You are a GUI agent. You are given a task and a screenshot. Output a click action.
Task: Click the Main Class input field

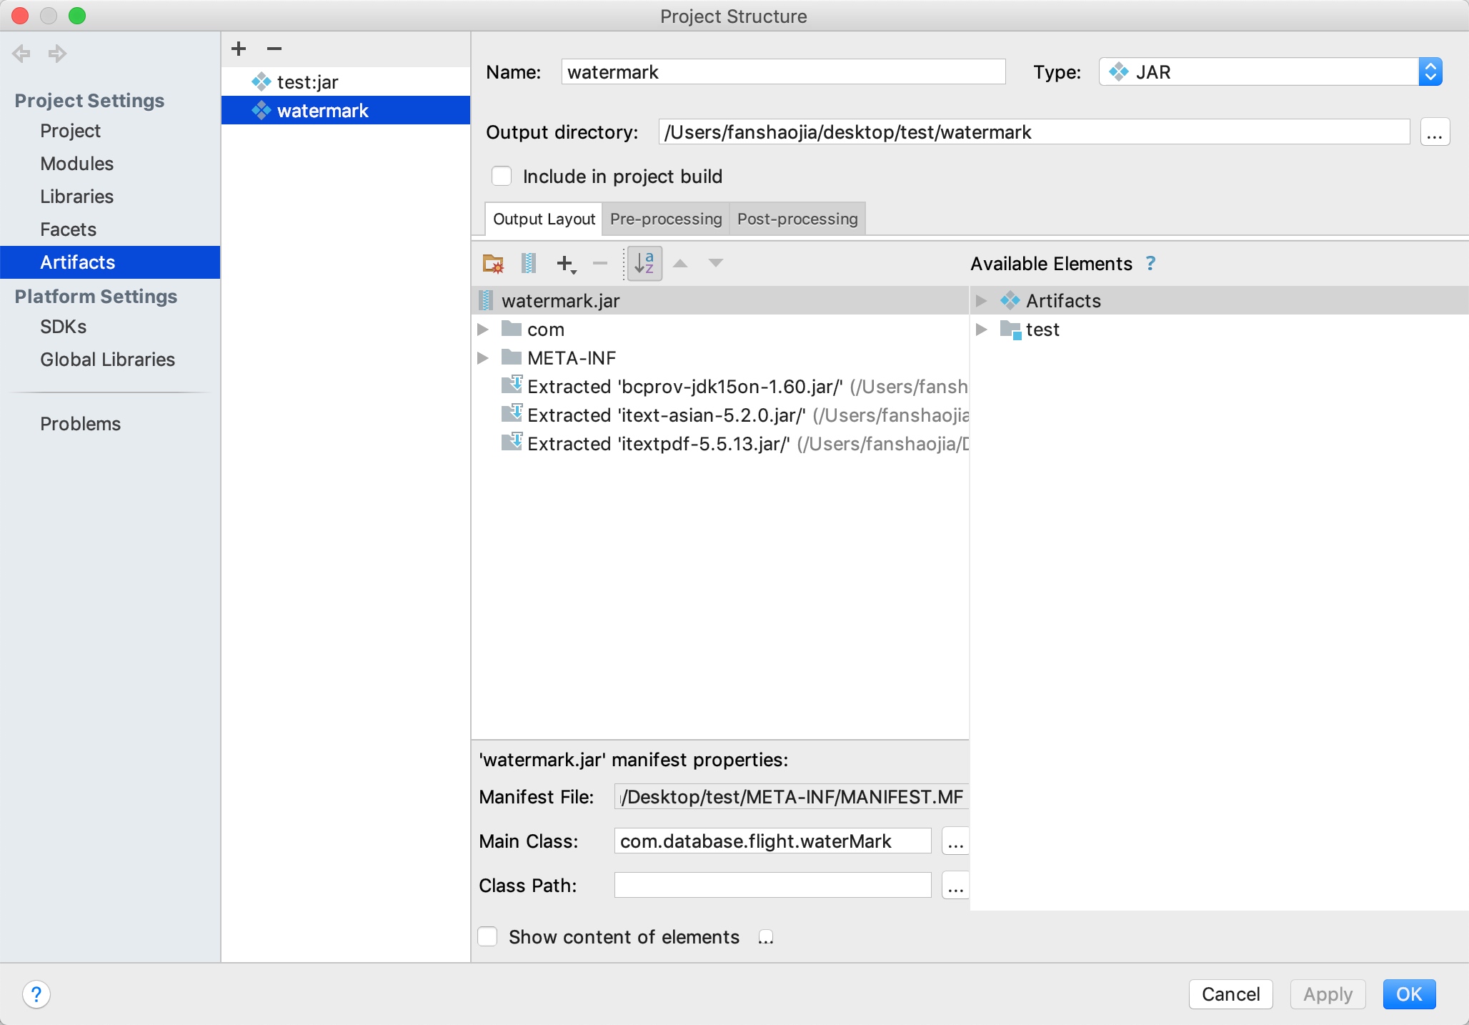[772, 841]
